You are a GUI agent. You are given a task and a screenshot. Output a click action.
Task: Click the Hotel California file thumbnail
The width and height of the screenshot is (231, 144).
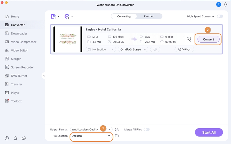pos(68,39)
